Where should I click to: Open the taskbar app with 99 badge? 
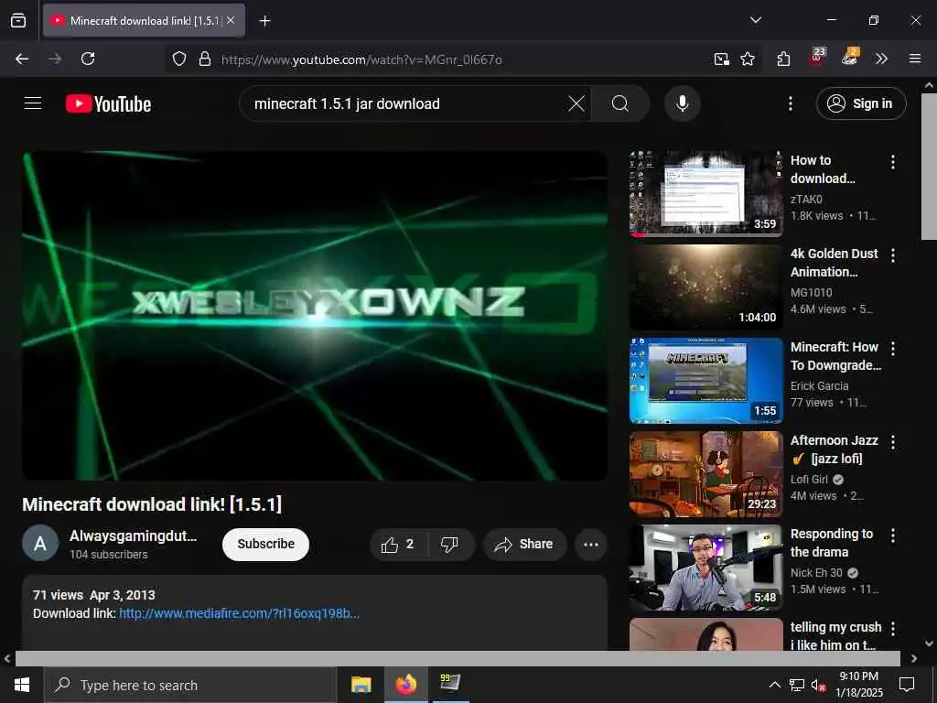(x=450, y=683)
